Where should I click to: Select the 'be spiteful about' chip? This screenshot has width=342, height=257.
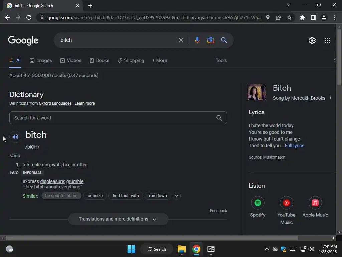61,196
